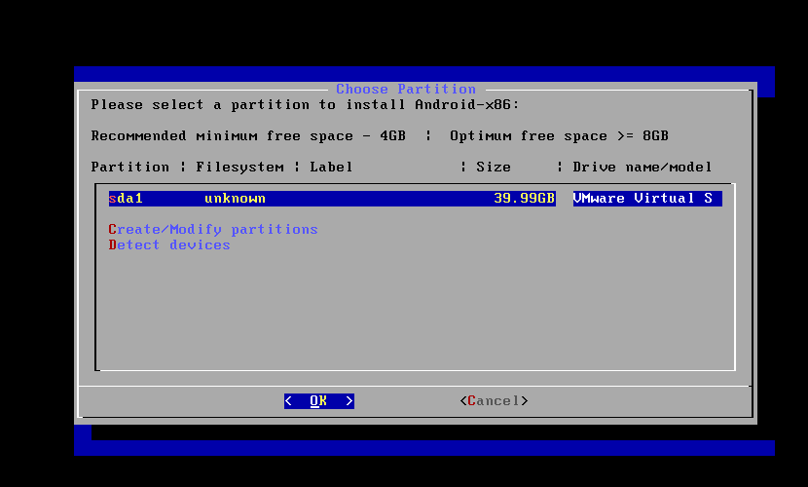
Task: Click the Recommended minimum free space text
Action: pos(248,136)
